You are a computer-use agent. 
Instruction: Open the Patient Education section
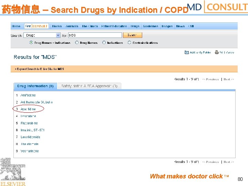(x=114, y=26)
